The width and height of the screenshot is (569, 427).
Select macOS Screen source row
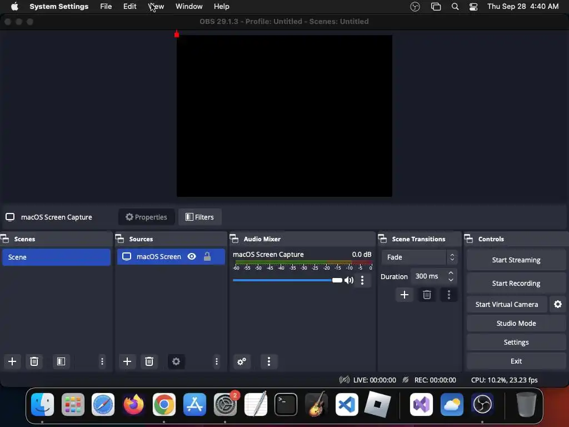(x=171, y=257)
